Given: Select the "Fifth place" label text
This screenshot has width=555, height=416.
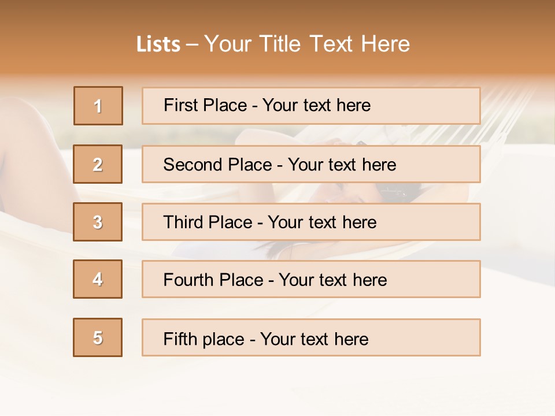Looking at the screenshot, I should tap(203, 339).
